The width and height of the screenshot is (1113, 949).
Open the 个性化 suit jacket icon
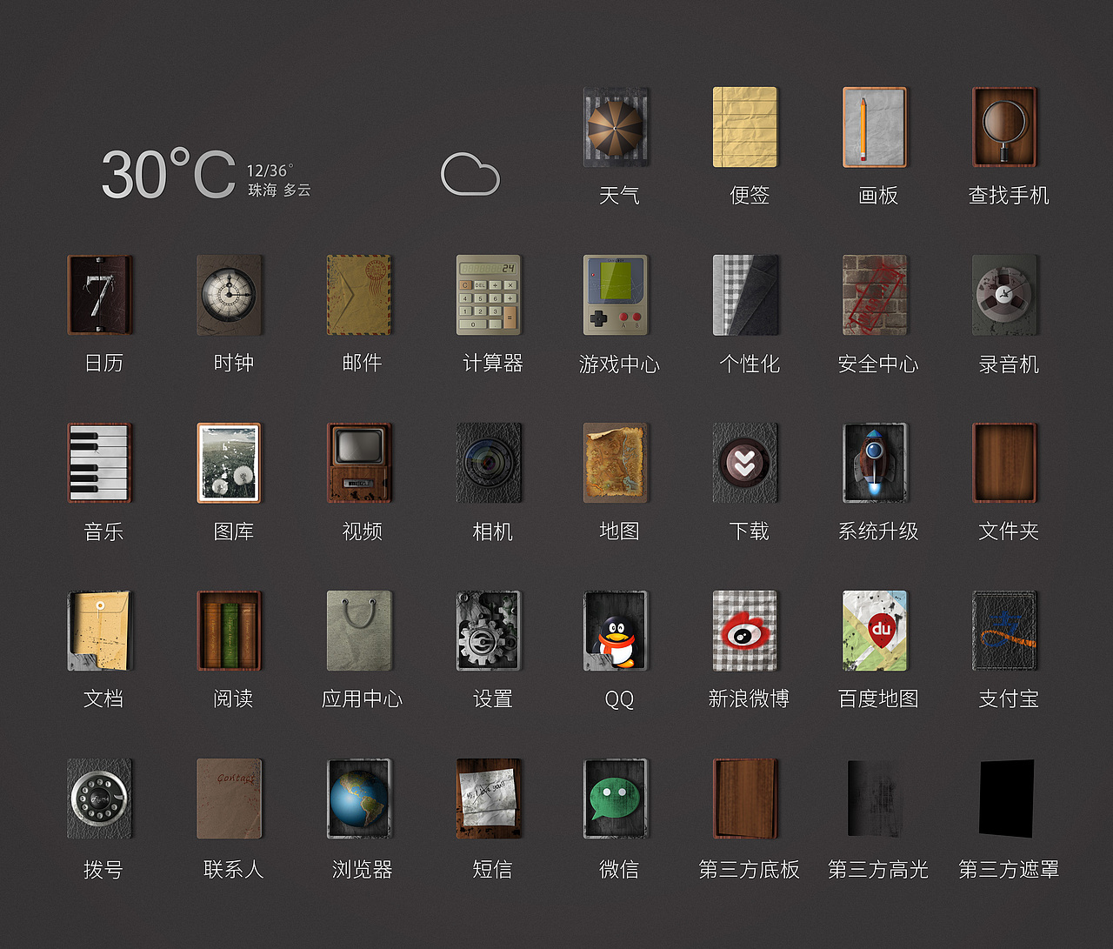click(745, 295)
